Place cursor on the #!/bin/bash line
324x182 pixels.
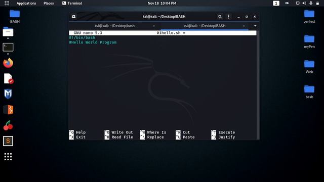[x=82, y=37]
